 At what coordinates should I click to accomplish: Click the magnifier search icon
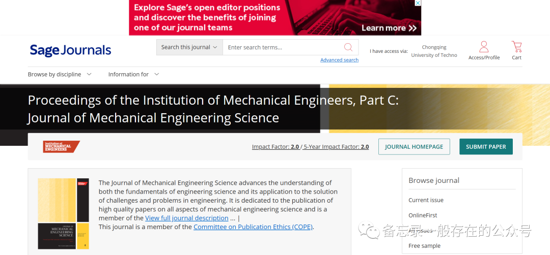pos(348,47)
